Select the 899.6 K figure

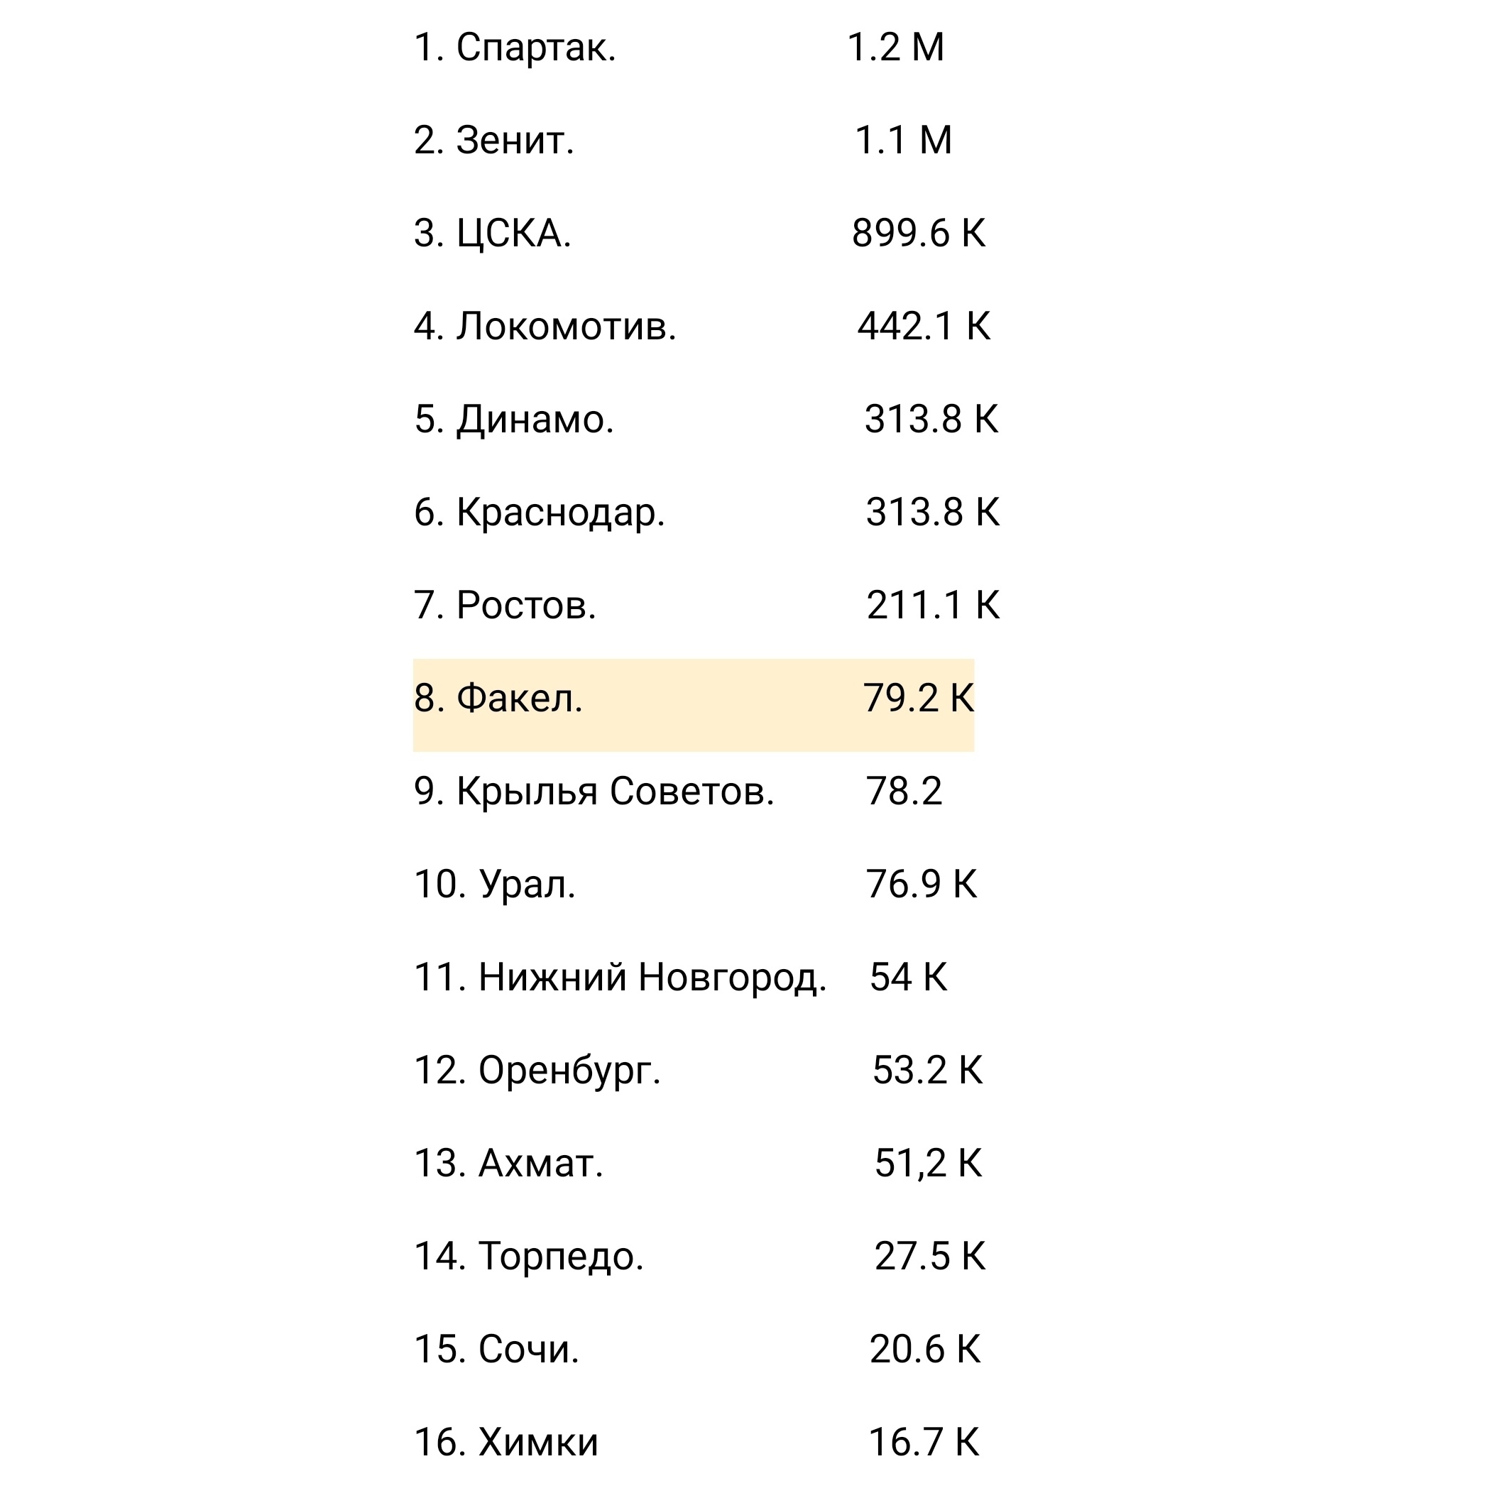coord(918,234)
